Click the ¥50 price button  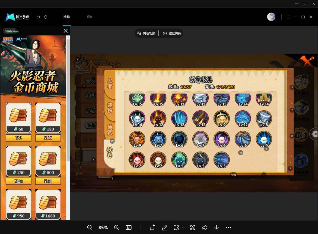click(48, 181)
